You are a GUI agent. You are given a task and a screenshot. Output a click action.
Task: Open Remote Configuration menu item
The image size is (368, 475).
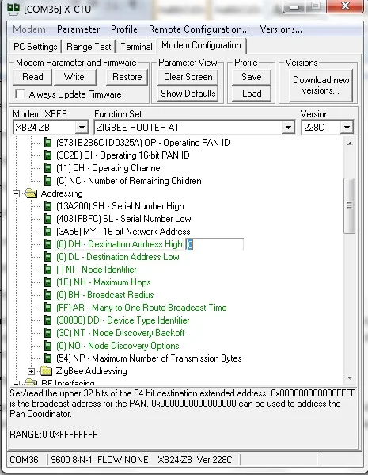[199, 29]
